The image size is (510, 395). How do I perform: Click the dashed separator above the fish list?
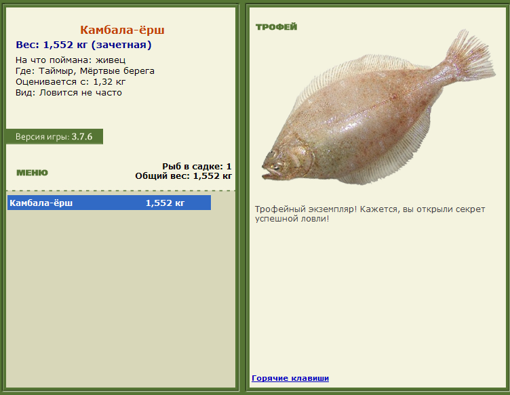pyautogui.click(x=120, y=190)
